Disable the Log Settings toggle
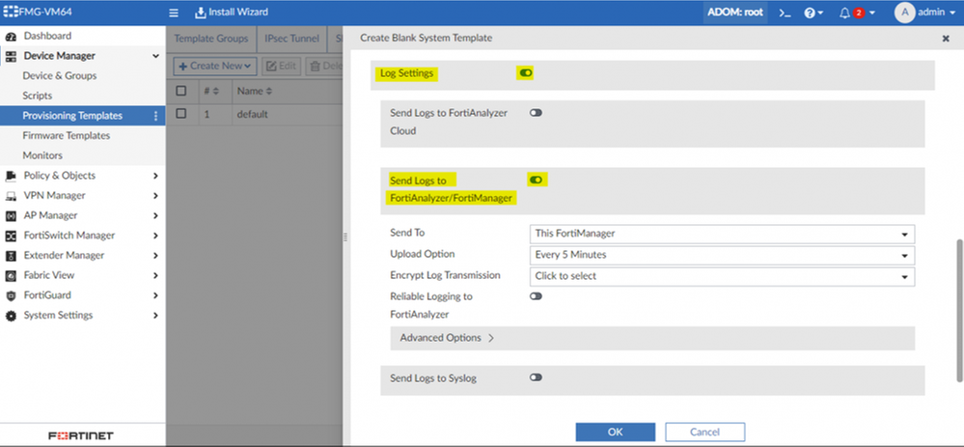The image size is (964, 447). tap(526, 72)
